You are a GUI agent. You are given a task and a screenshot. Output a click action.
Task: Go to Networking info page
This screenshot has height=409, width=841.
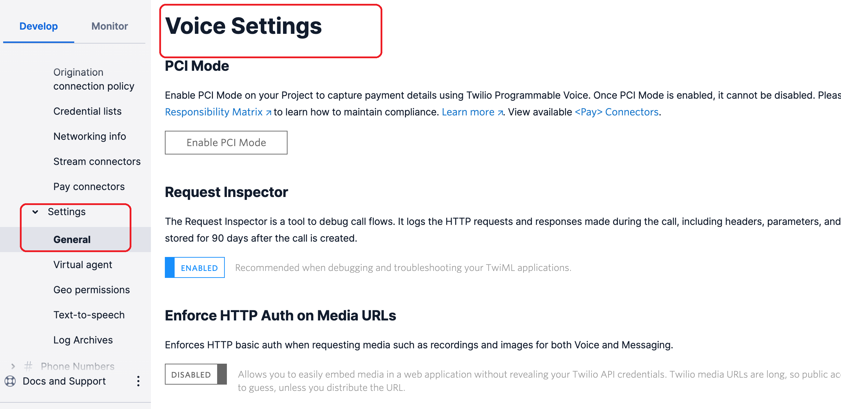[90, 136]
